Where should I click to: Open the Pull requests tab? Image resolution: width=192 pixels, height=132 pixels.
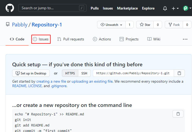tap(71, 39)
